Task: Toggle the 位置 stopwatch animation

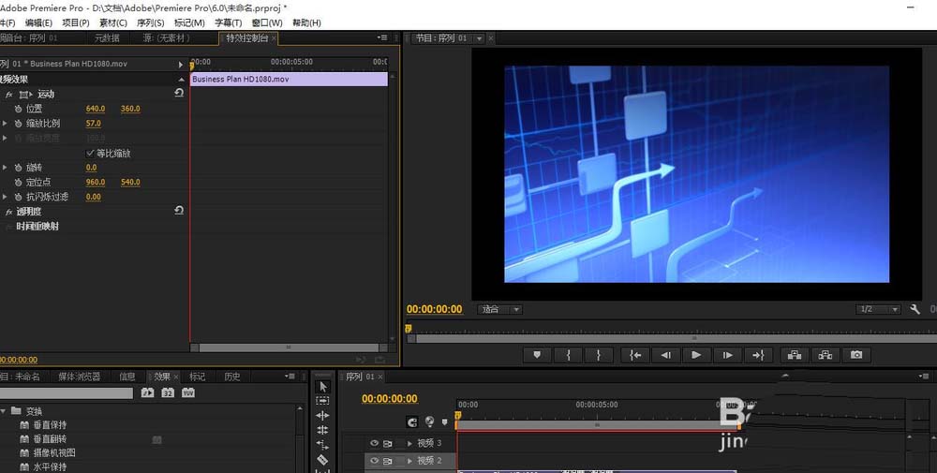Action: point(17,109)
